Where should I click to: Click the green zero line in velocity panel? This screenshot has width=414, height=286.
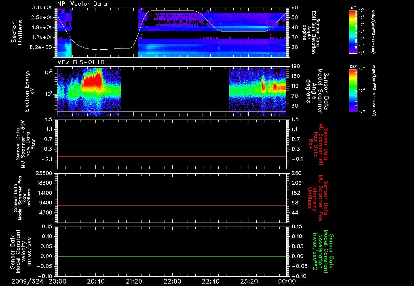(x=172, y=256)
